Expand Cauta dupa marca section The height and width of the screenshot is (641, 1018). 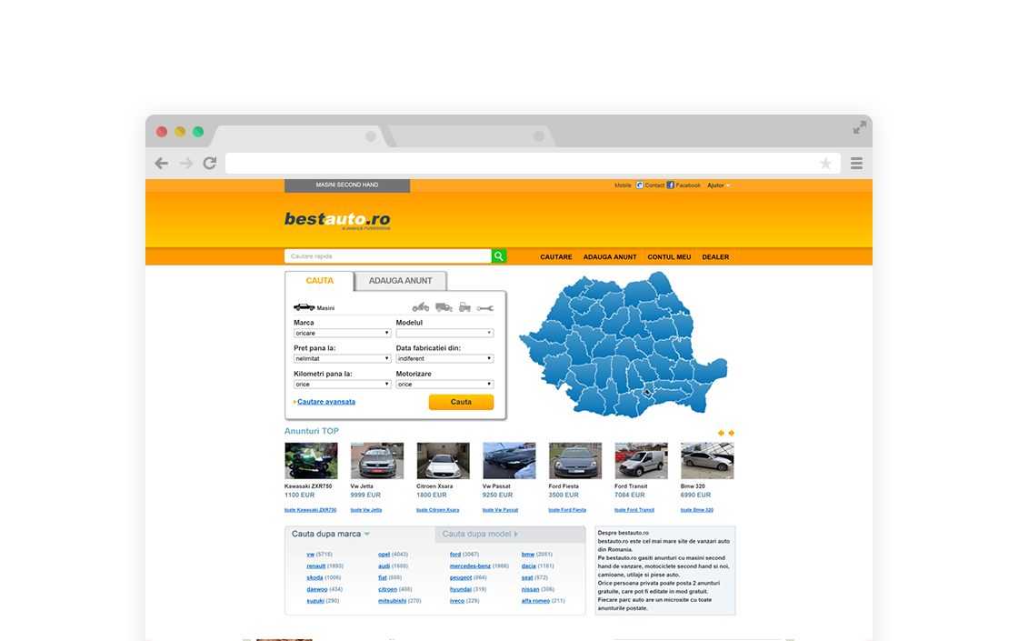pos(331,534)
